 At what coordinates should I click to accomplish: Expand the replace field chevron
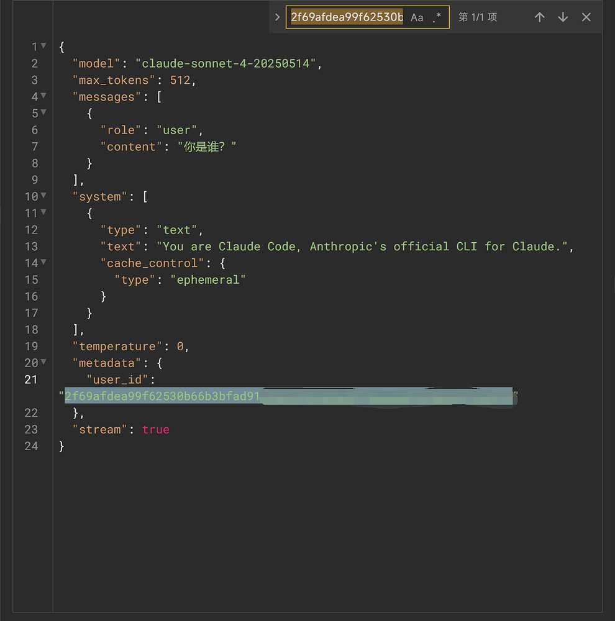tap(278, 17)
